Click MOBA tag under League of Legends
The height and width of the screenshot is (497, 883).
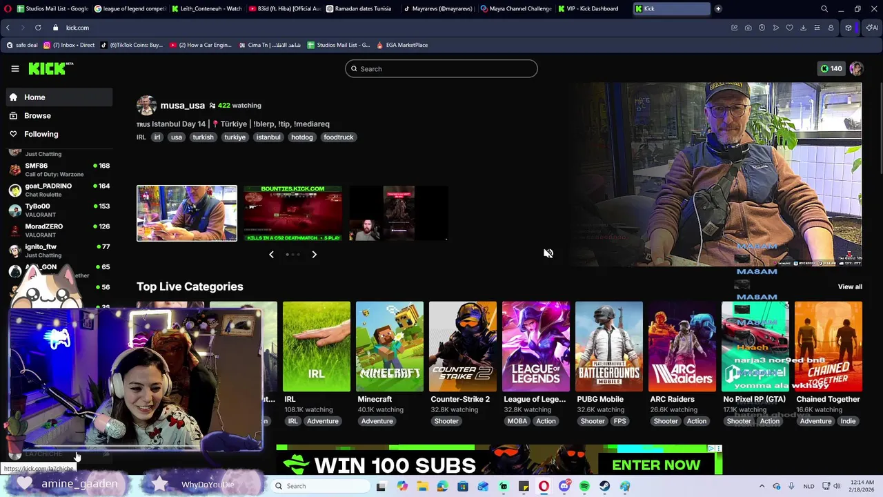tap(517, 421)
